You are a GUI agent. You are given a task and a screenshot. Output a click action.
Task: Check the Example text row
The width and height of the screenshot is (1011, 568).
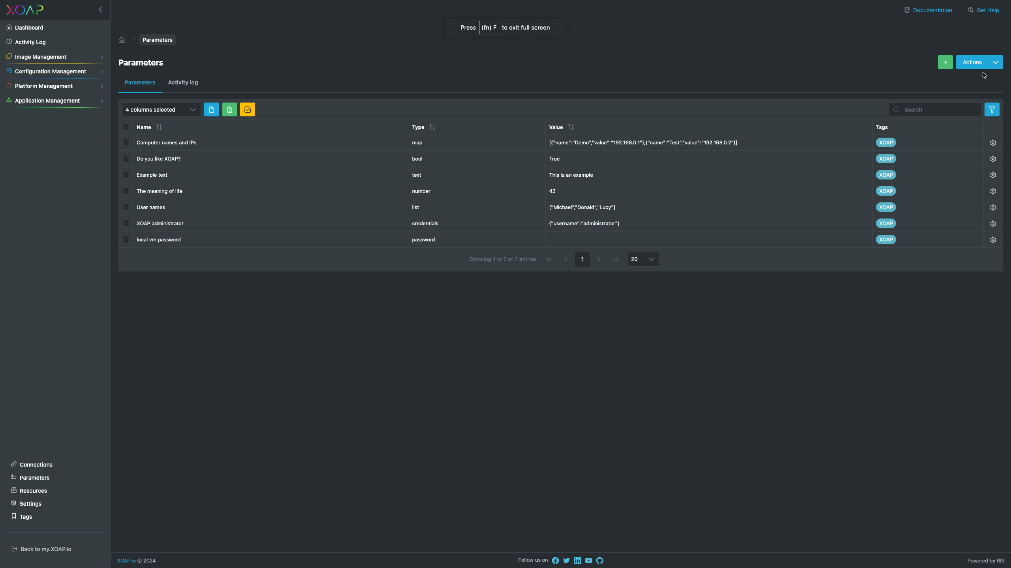[126, 175]
